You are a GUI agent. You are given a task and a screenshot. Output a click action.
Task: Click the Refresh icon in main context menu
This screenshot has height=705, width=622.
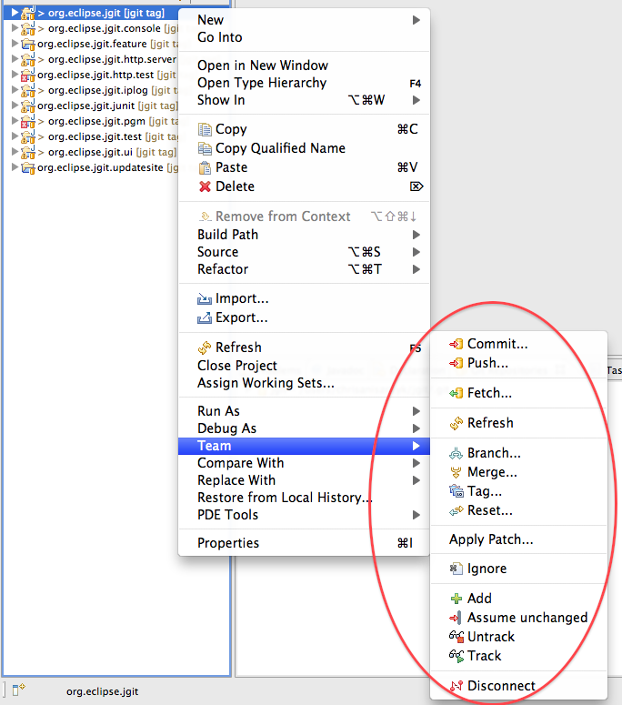pos(205,347)
